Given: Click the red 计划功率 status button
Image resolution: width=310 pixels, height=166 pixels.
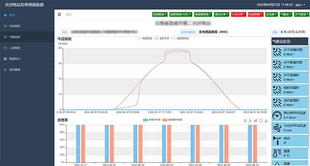Looking at the screenshot, I should [239, 14].
